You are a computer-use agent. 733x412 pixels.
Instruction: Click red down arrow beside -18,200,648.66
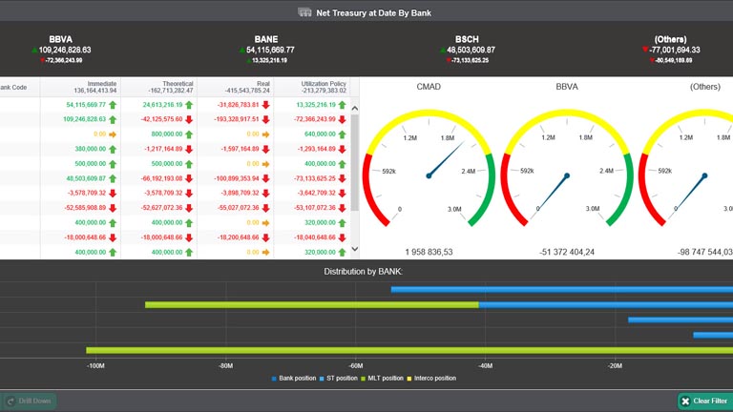coord(265,237)
